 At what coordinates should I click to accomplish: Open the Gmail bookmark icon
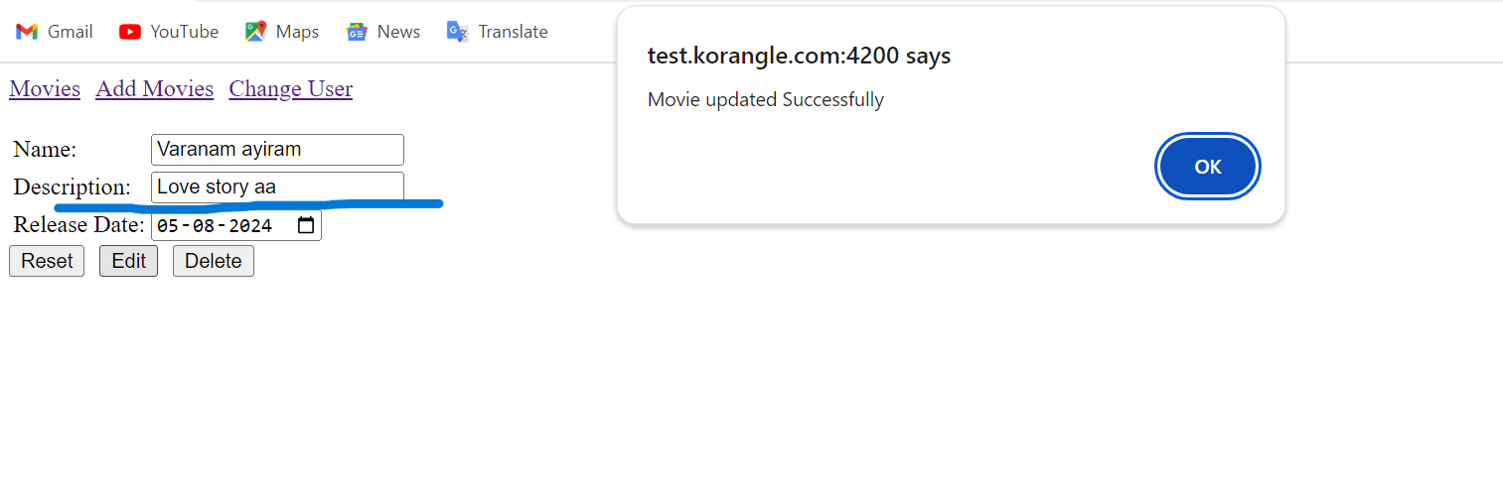pyautogui.click(x=27, y=32)
